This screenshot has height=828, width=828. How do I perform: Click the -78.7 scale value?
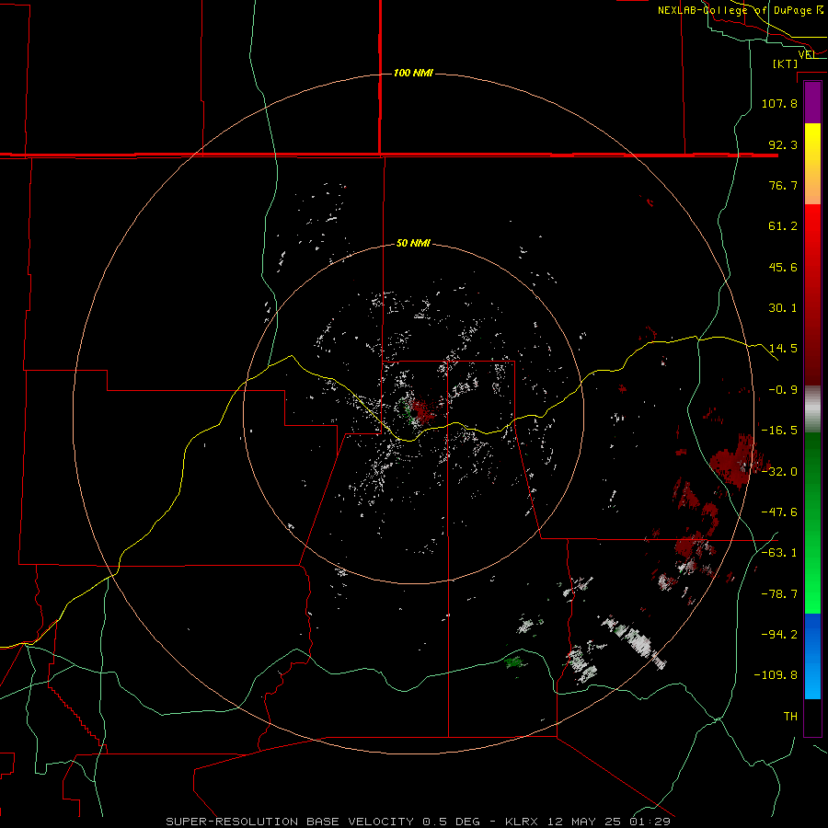(x=779, y=594)
